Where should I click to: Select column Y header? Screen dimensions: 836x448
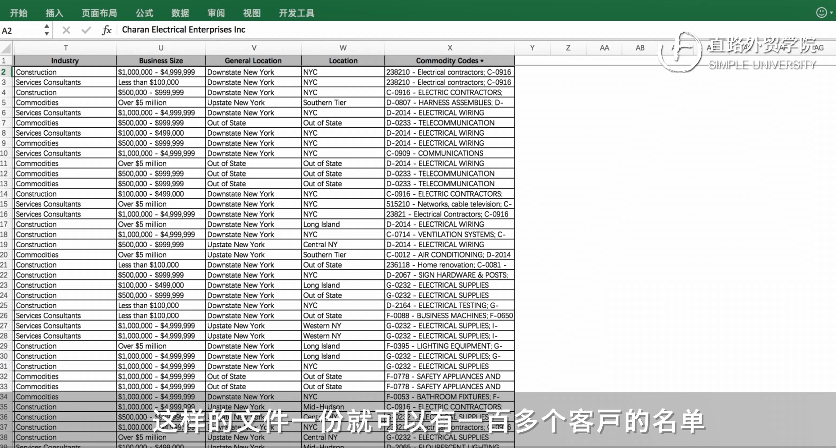pos(532,48)
